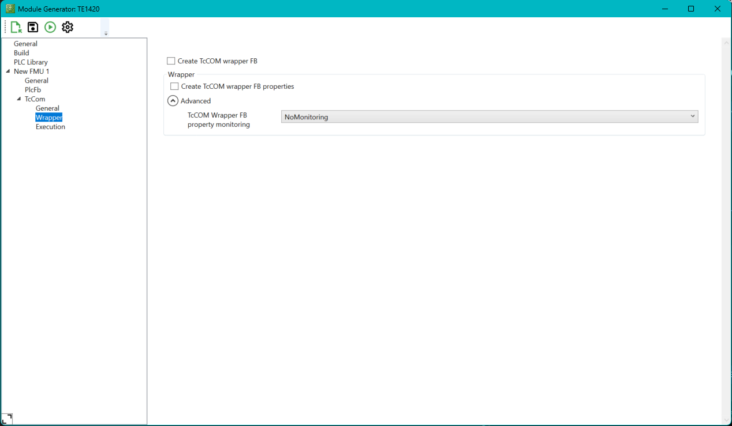
Task: Select General under the TcCom node
Action: tap(47, 108)
